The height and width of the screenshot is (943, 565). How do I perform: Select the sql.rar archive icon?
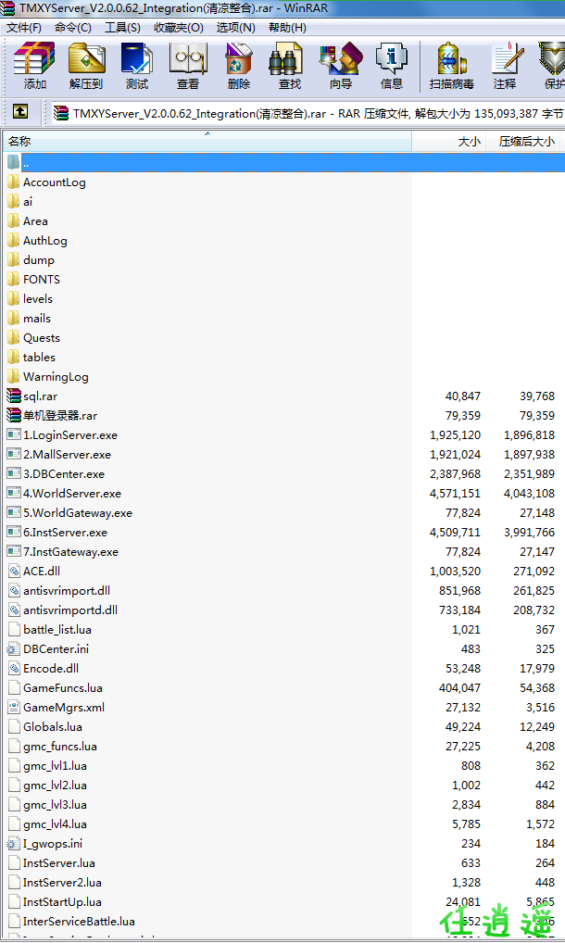(x=13, y=396)
